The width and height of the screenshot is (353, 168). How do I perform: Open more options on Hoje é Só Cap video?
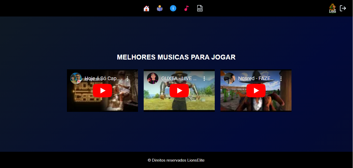click(x=127, y=78)
